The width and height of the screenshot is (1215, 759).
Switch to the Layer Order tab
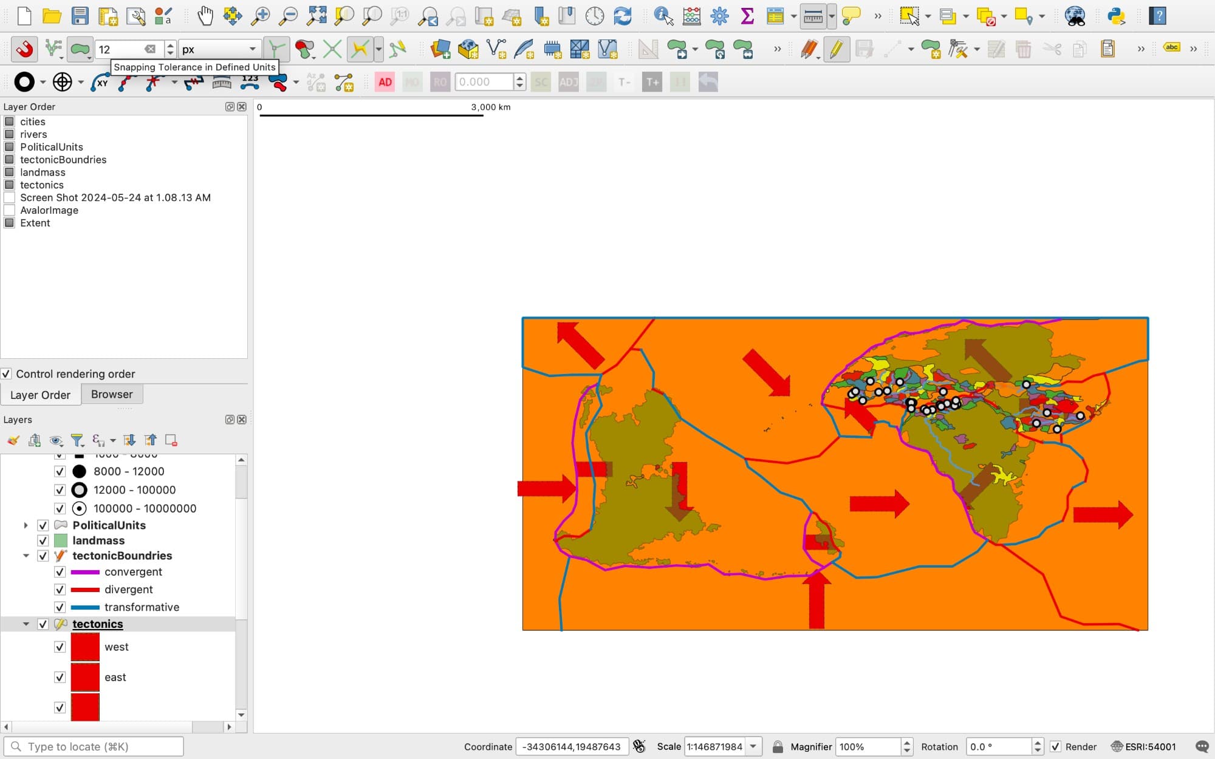[40, 395]
